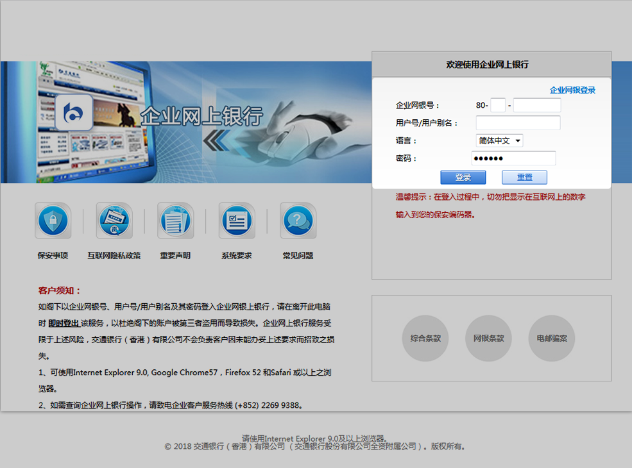The height and width of the screenshot is (468, 632).
Task: Open the 综合条款 round button
Action: (425, 338)
